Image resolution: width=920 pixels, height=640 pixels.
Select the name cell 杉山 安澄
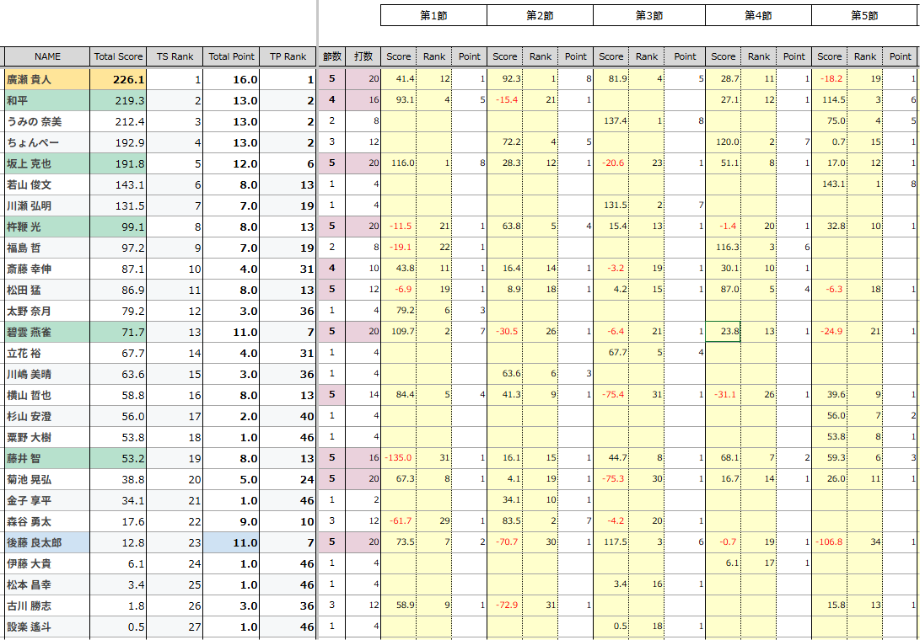pyautogui.click(x=47, y=417)
